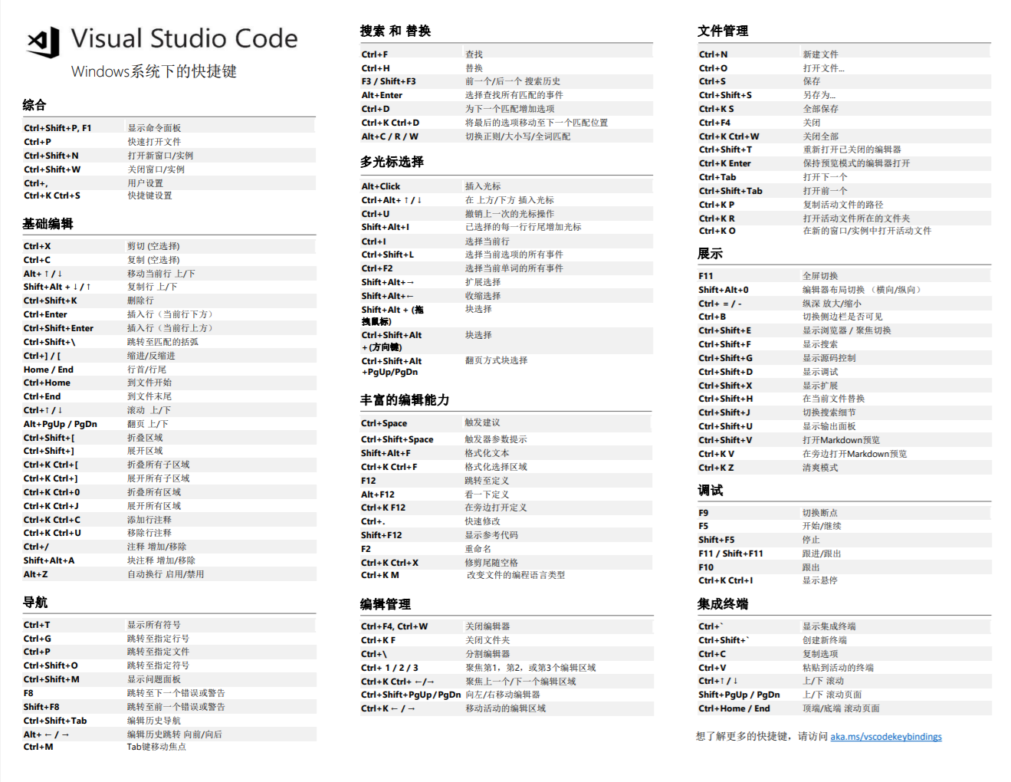Image resolution: width=1011 pixels, height=782 pixels.
Task: Click the 'Alt+C / R / W' shortcut text
Action: pyautogui.click(x=390, y=136)
